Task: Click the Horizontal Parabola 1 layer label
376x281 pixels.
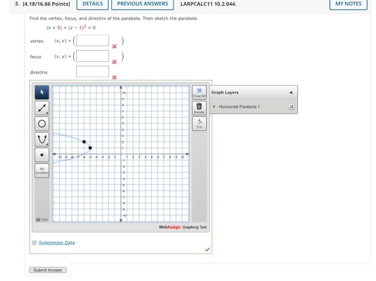Action: [239, 107]
